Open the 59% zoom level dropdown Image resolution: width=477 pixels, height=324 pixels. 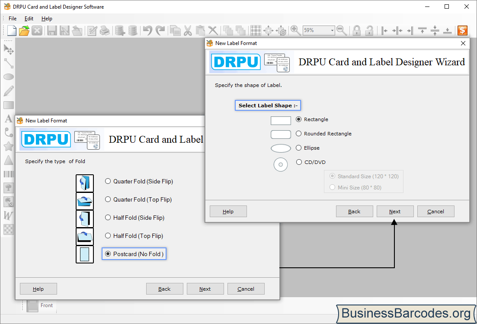332,30
